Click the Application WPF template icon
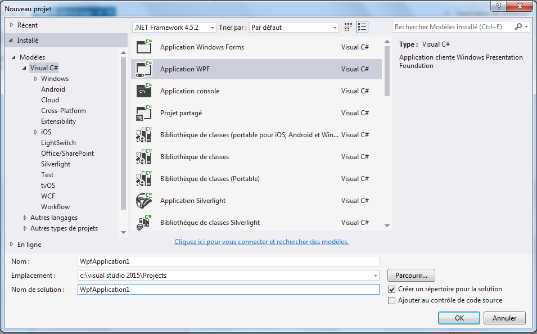Viewport: 537px width, 334px height. pyautogui.click(x=143, y=69)
